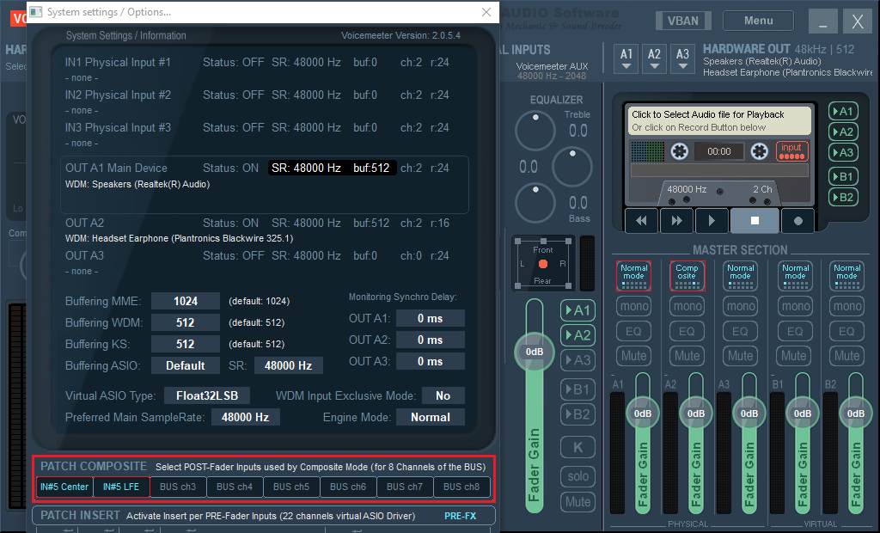Viewport: 880px width, 533px height.
Task: Toggle recorder output B2
Action: pos(843,197)
